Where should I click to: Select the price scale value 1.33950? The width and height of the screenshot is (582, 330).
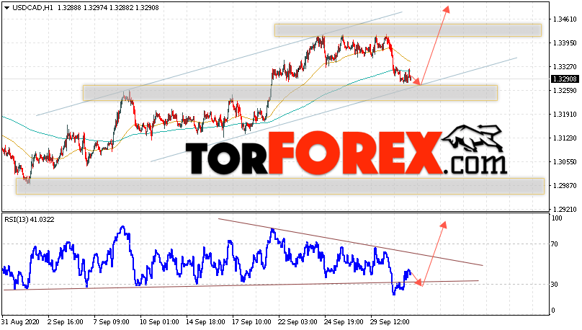click(565, 43)
